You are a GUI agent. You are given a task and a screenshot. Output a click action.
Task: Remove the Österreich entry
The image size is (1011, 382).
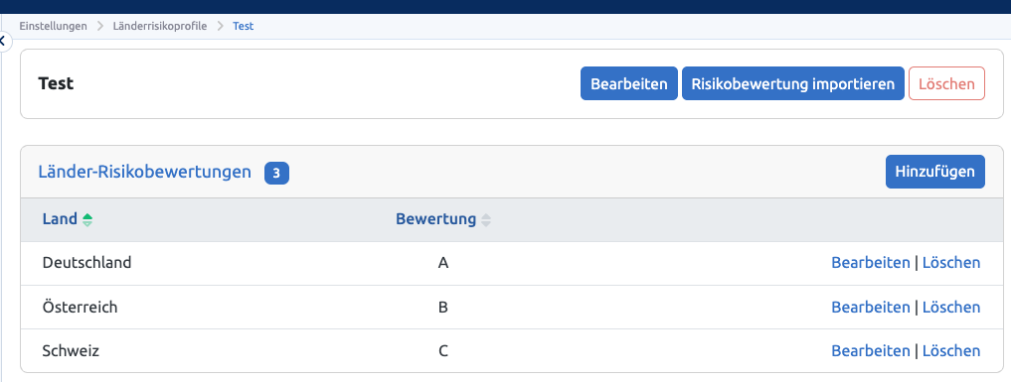coord(951,307)
